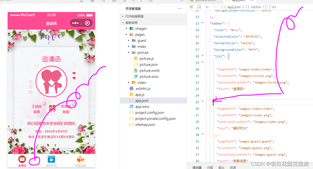Click the app.wxss file icon
Viewport: 313px width, 169px height.
coord(131,107)
